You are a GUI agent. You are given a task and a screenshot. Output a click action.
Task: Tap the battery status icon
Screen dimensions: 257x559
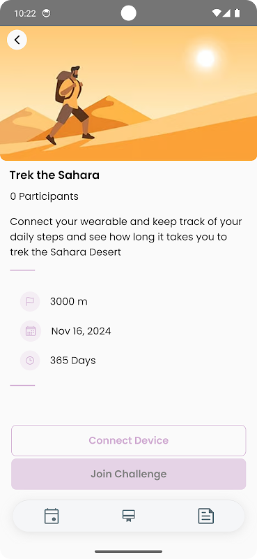(x=237, y=13)
